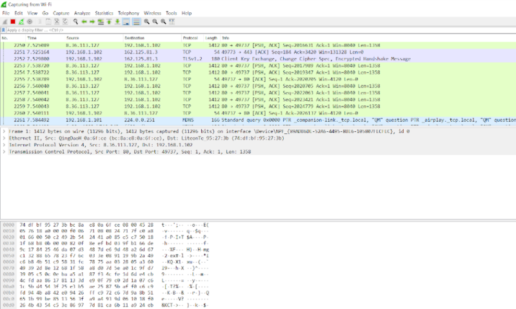The height and width of the screenshot is (309, 516).
Task: Click the start capture shark fin icon
Action: (x=5, y=22)
